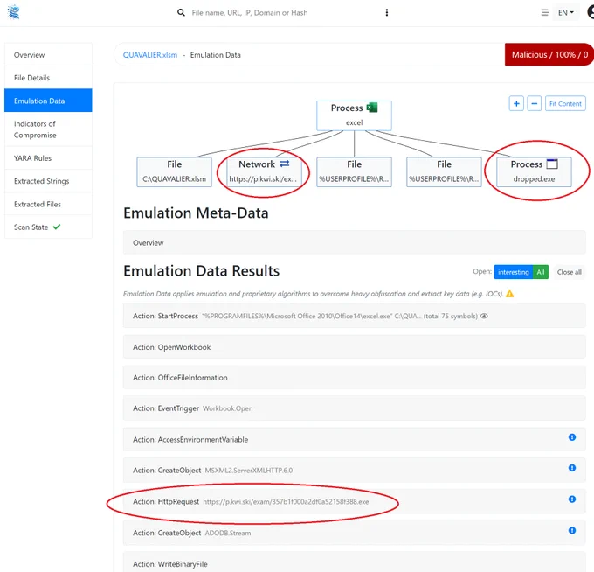594x572 pixels.
Task: Follow the QUAVALIER.xlsm breadcrumb link
Action: point(150,55)
